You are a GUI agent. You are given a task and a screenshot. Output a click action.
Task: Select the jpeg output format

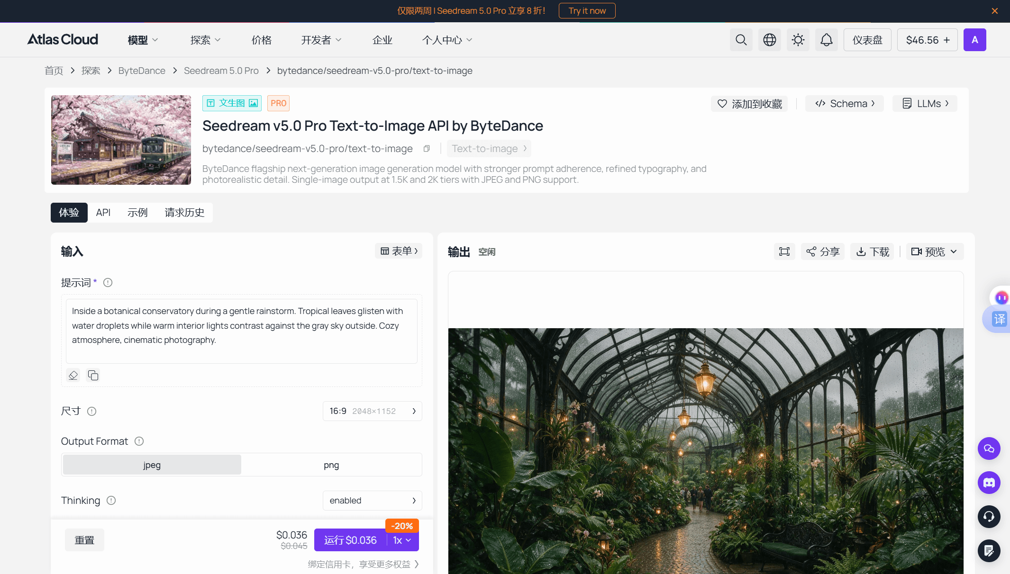[152, 465]
